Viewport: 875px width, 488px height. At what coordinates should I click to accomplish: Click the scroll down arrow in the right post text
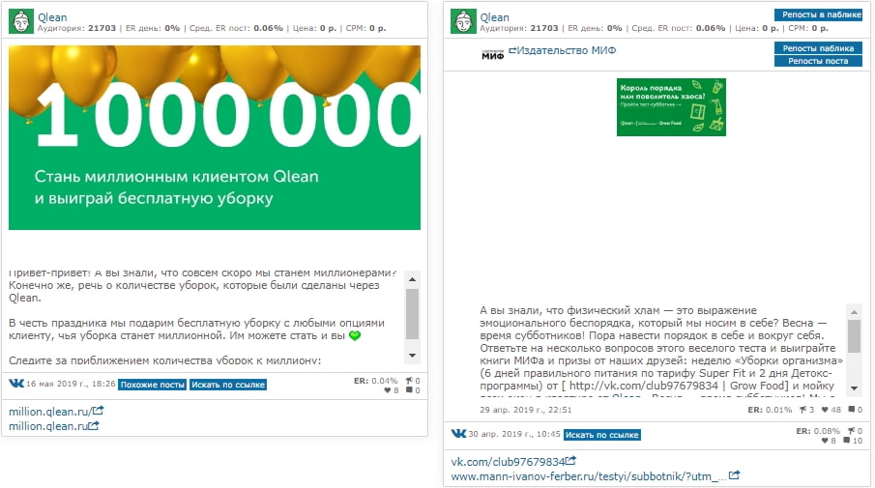[x=854, y=388]
